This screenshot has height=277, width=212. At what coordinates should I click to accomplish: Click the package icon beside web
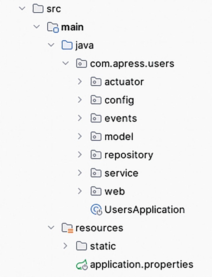tap(97, 191)
